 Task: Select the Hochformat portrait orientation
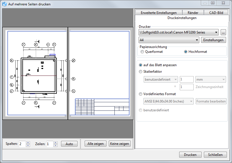(186, 52)
